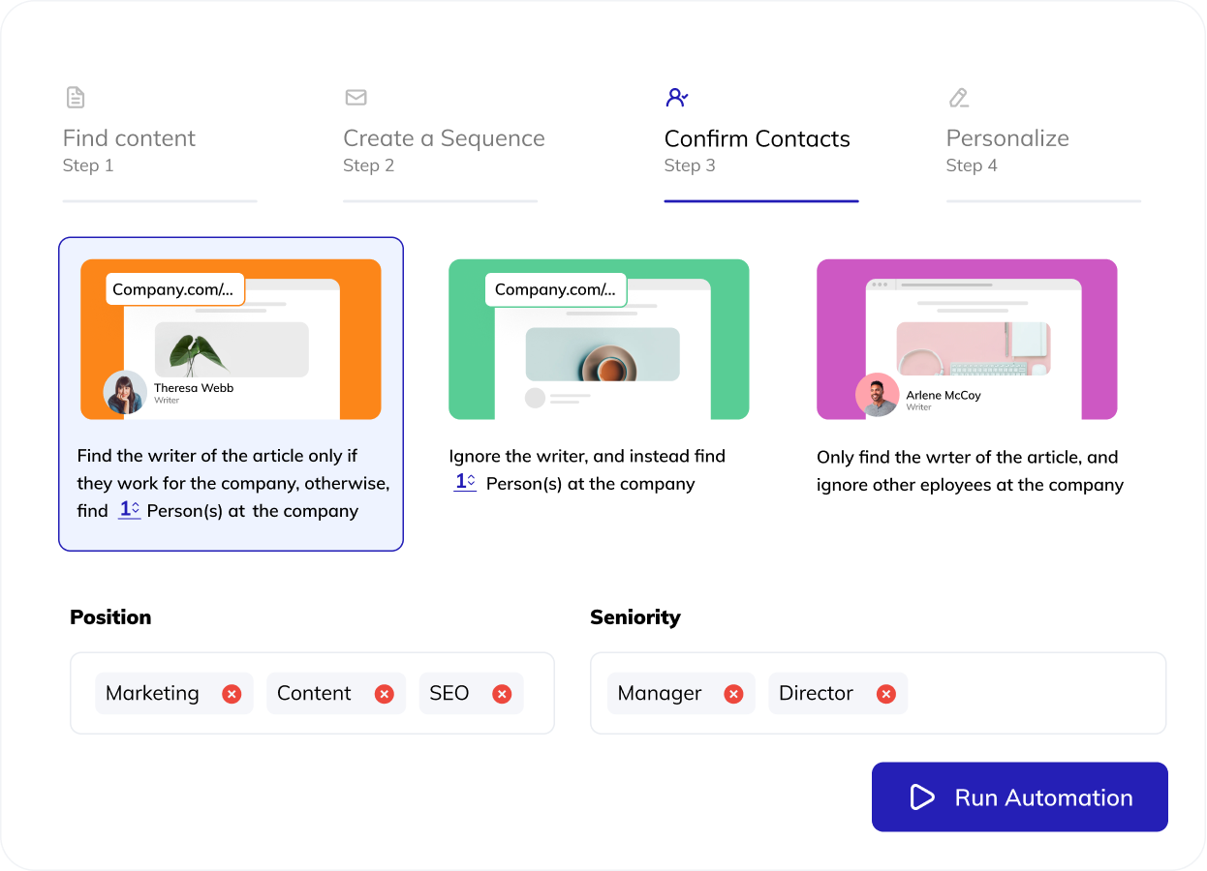Remove the SEO position tag
1207x871 pixels.
pyautogui.click(x=502, y=694)
